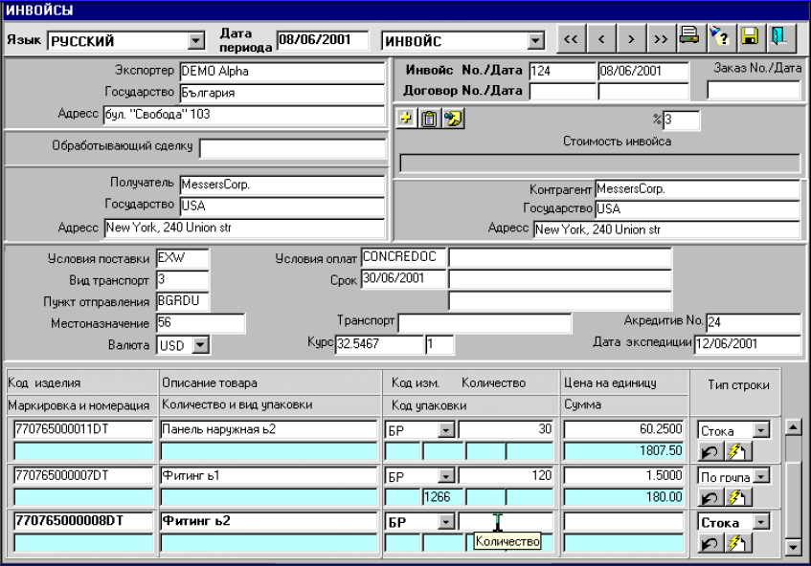Go to previous record with < button

(601, 39)
